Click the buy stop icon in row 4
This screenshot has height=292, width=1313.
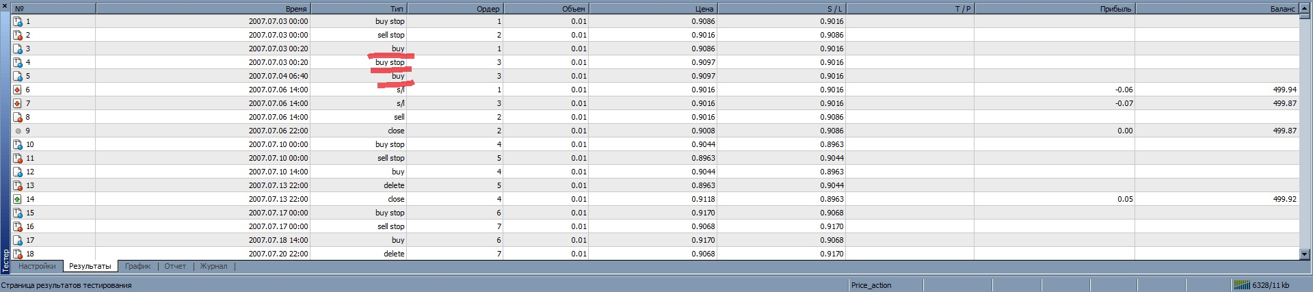(18, 62)
